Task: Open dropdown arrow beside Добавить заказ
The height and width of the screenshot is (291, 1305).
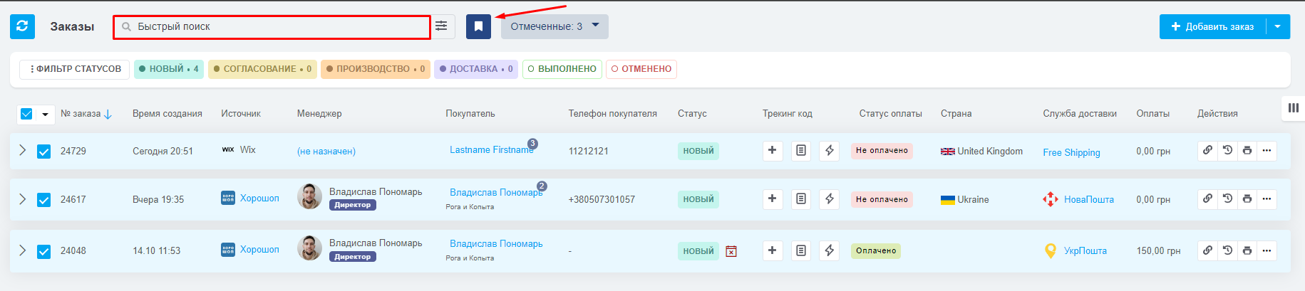Action: [1278, 26]
